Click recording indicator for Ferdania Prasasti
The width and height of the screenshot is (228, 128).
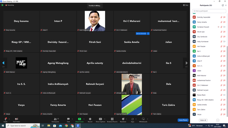coord(218,27)
